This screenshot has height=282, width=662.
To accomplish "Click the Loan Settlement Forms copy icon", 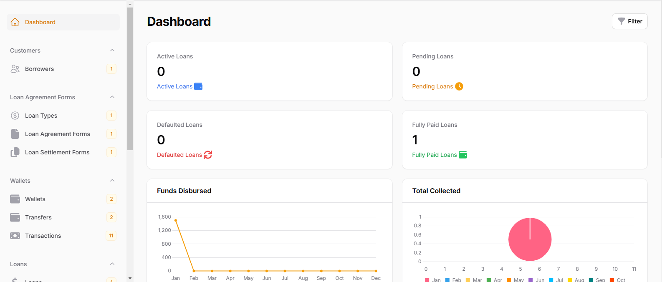I will (15, 152).
